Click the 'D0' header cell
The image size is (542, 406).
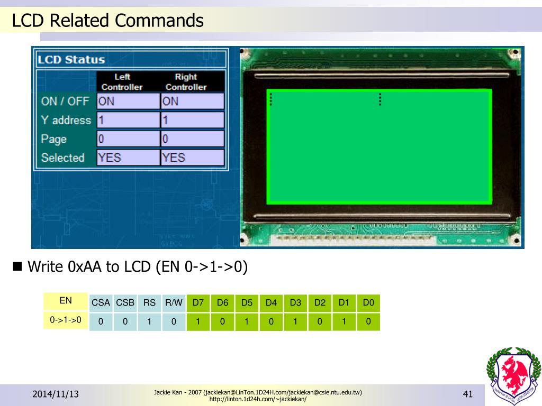pos(368,303)
